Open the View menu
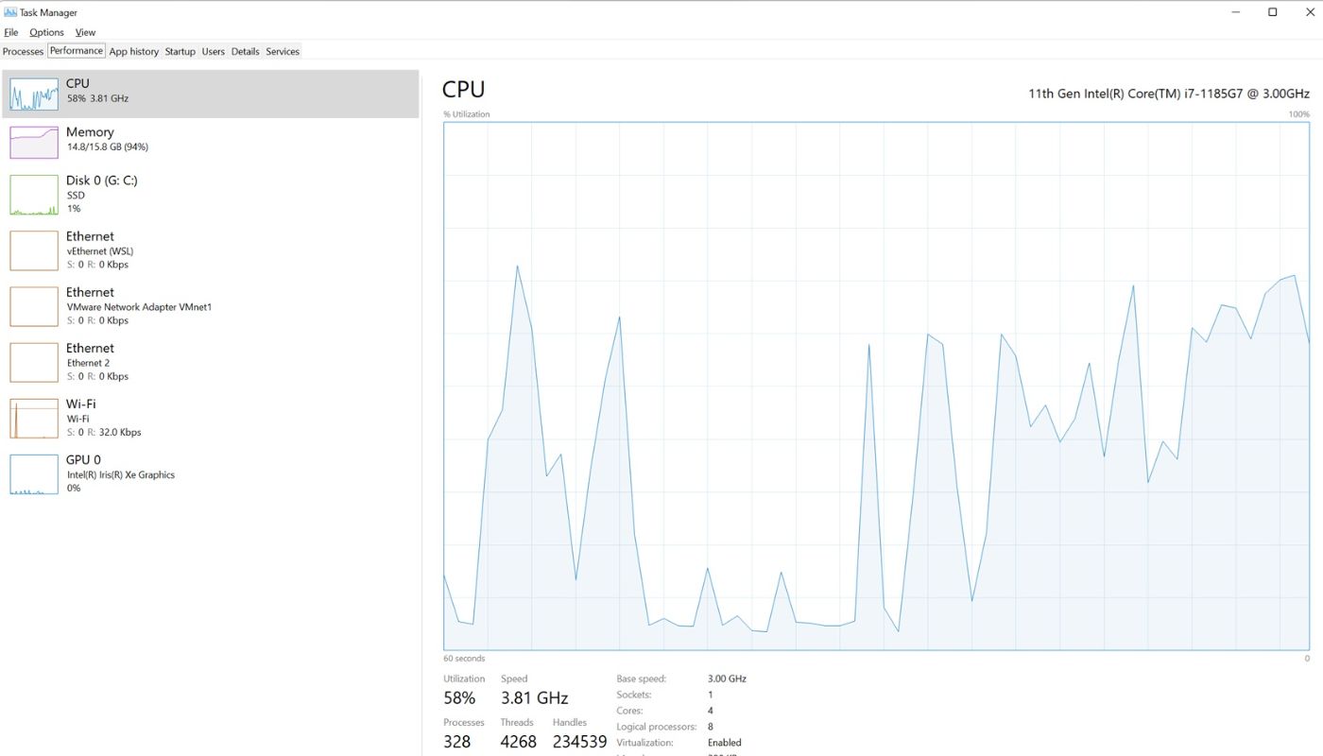The width and height of the screenshot is (1323, 756). coord(85,31)
